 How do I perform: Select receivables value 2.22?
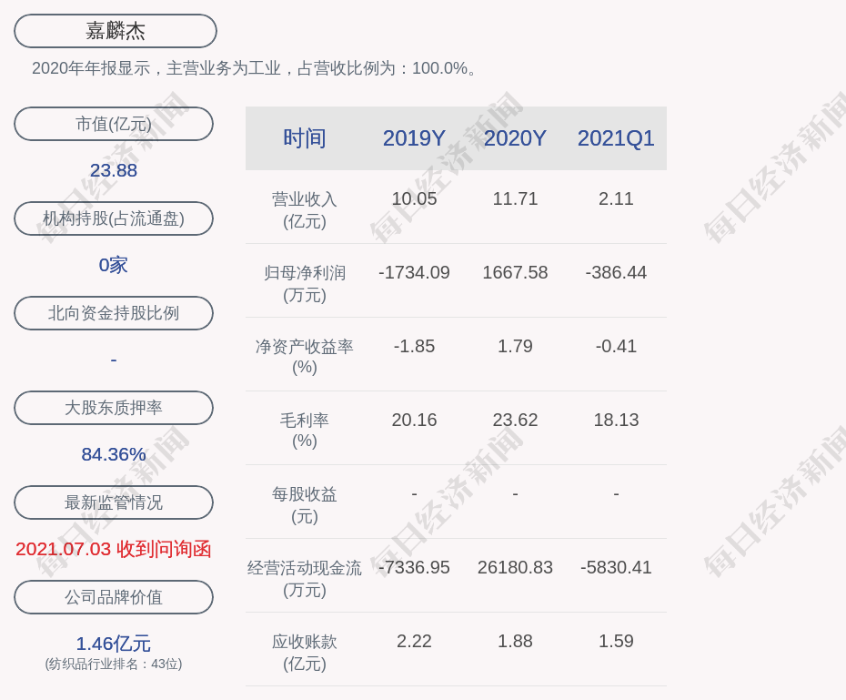[x=414, y=641]
